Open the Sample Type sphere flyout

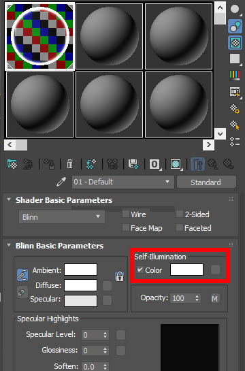(x=235, y=10)
